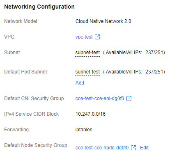Edit the Default Node Security Group

click(144, 148)
